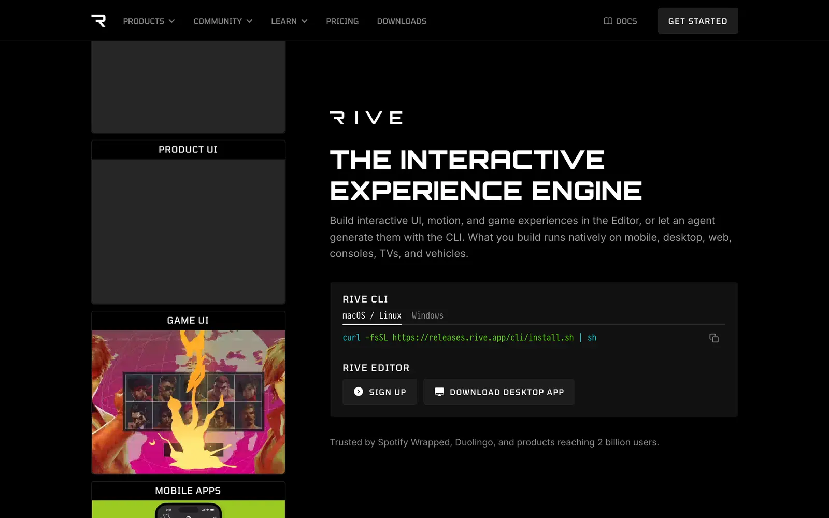
Task: Click the Trusted by Spotify Wrapped text
Action: [494, 442]
